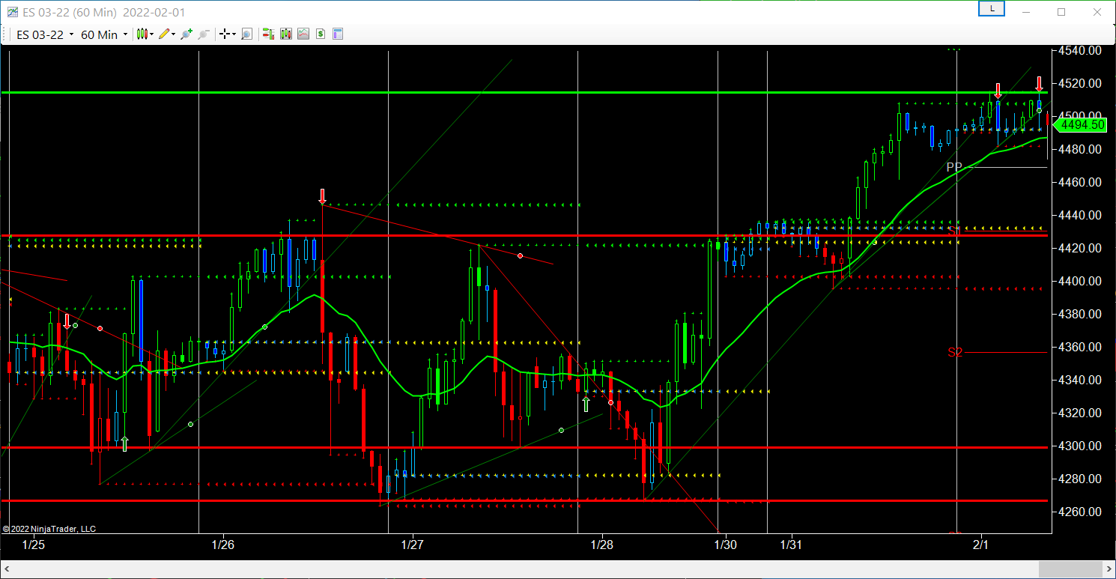This screenshot has width=1116, height=579.
Task: Click the S2 support level label
Action: coord(954,352)
